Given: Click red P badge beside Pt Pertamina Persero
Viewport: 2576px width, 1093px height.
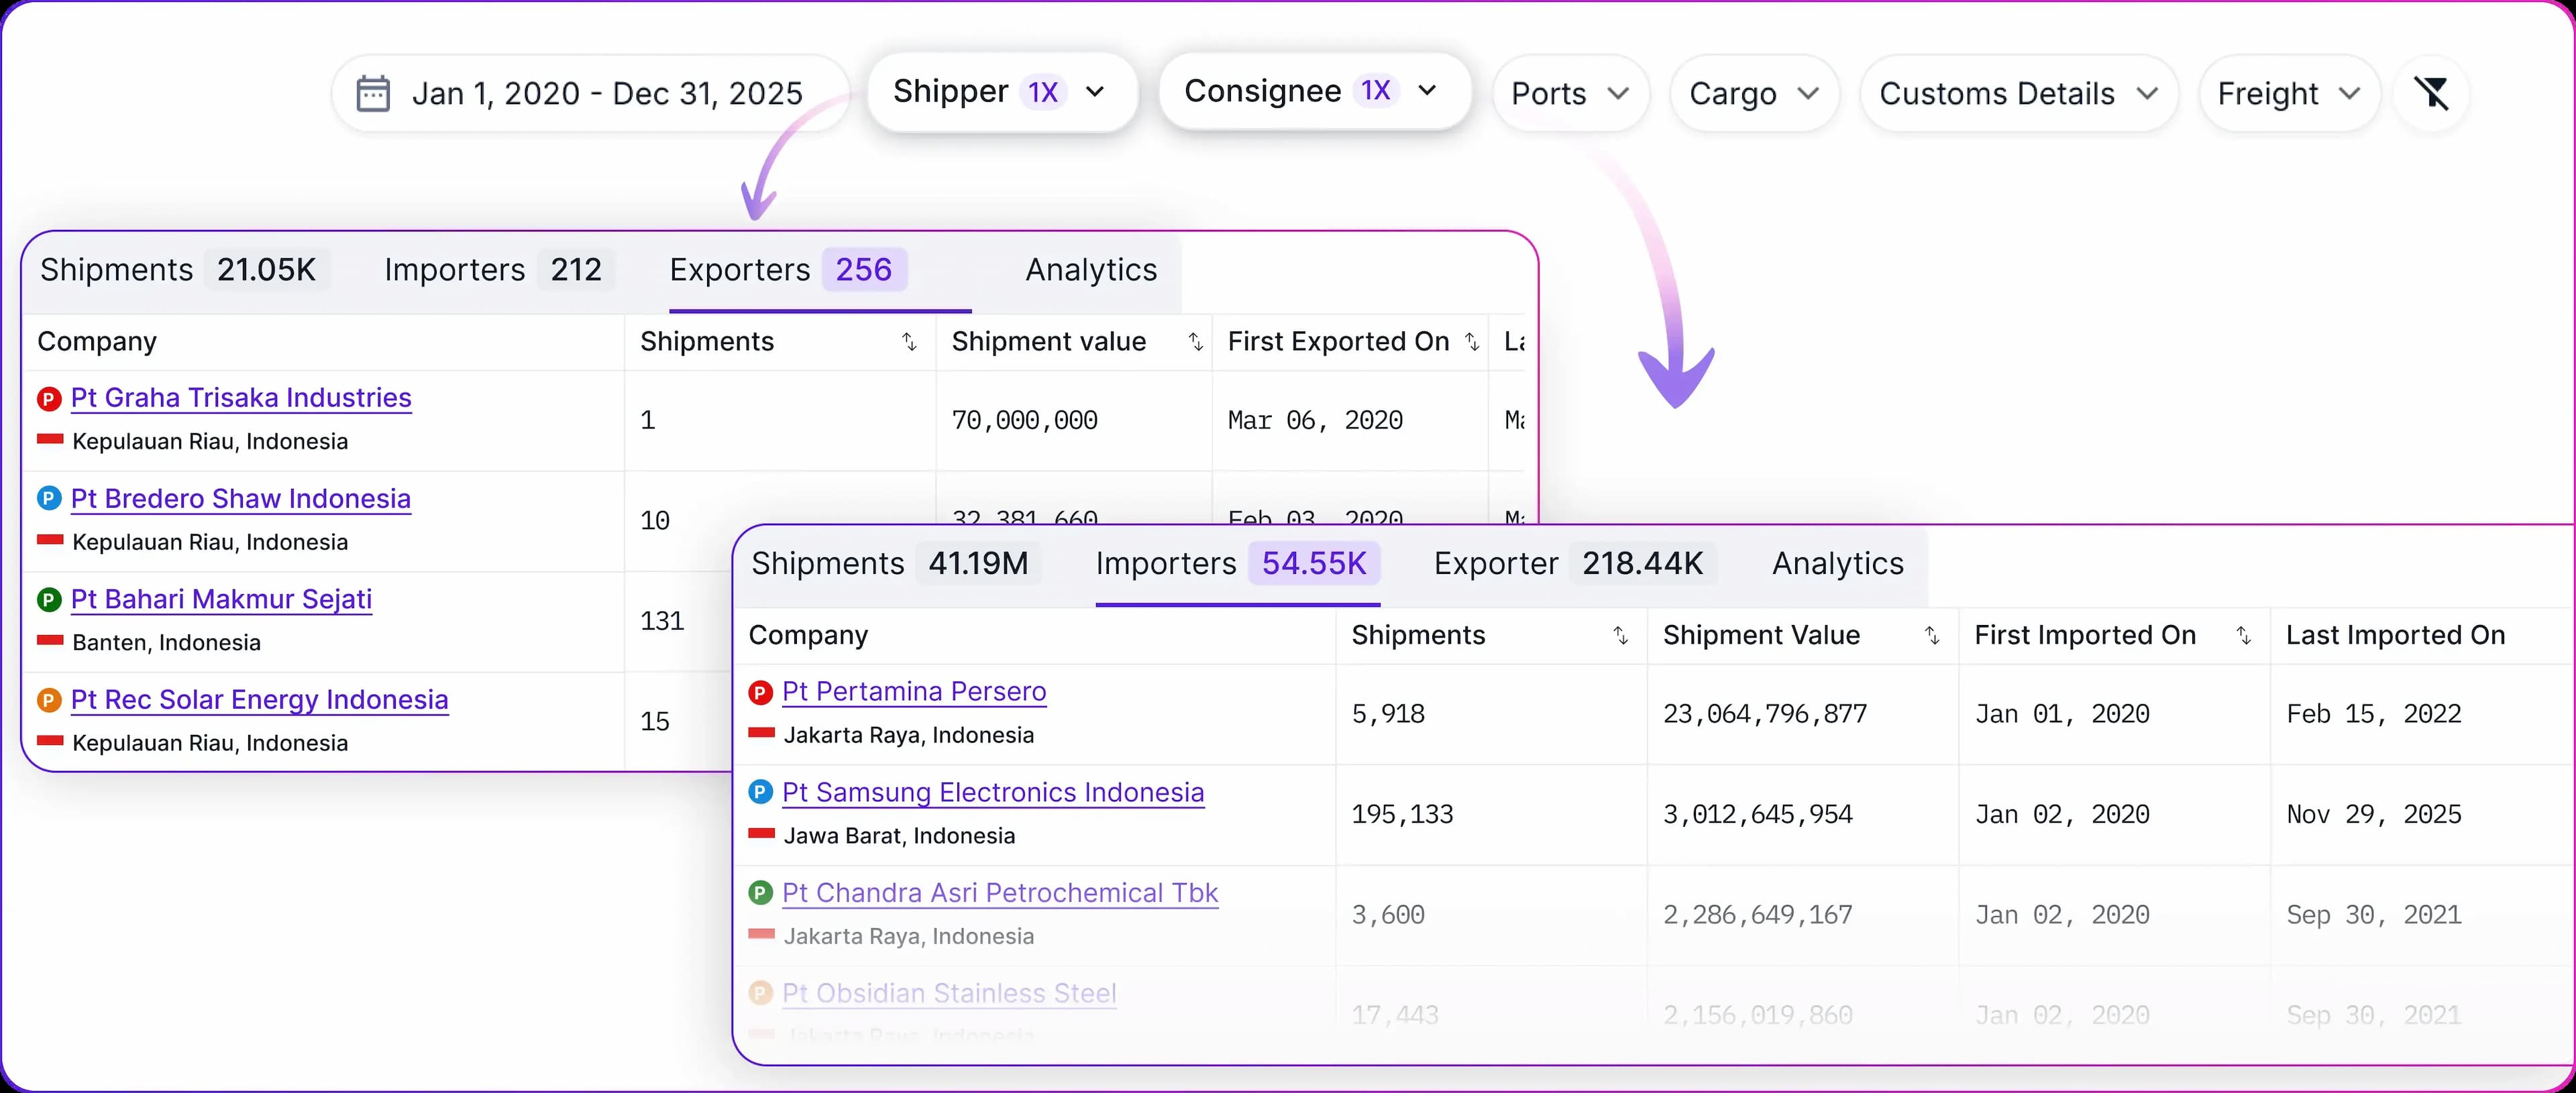Looking at the screenshot, I should tap(761, 692).
